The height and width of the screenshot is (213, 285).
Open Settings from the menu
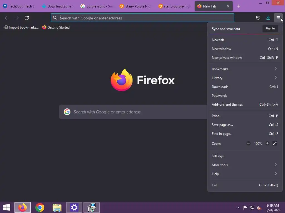pos(245,156)
